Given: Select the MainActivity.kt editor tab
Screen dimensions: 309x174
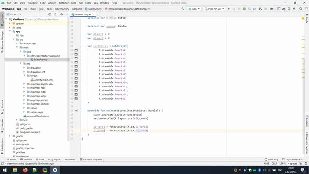Looking at the screenshot, I should (83, 14).
